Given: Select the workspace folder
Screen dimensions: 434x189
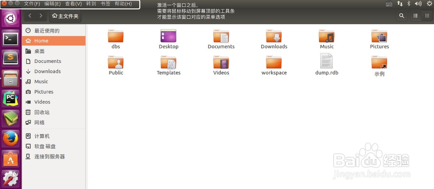Looking at the screenshot, I should [x=274, y=62].
